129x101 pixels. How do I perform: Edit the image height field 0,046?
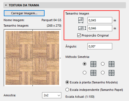100,28
